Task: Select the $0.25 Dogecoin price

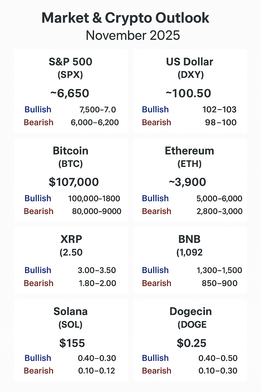Action: 191,343
